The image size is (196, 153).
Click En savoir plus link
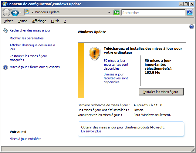point(91,131)
